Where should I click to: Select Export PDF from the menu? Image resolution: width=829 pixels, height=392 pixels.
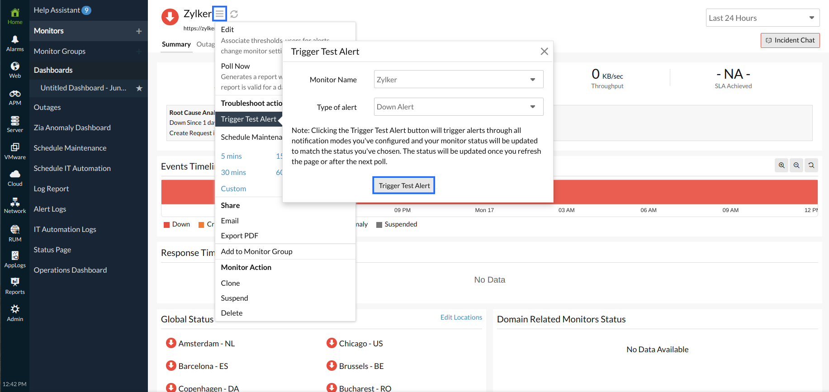pyautogui.click(x=239, y=236)
